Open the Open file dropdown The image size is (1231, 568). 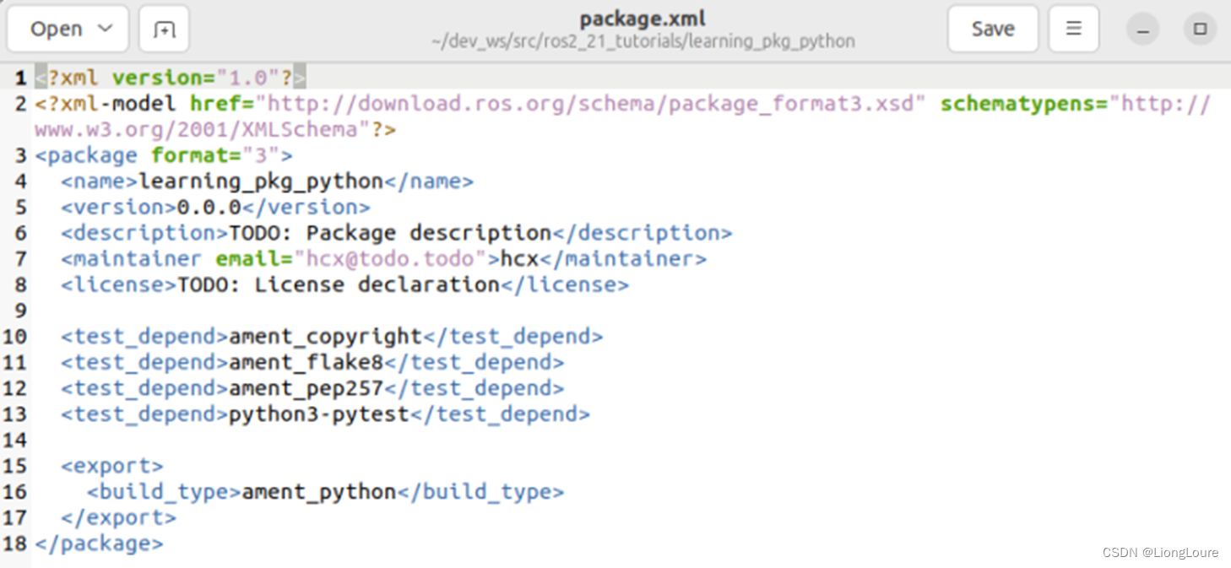pos(68,29)
